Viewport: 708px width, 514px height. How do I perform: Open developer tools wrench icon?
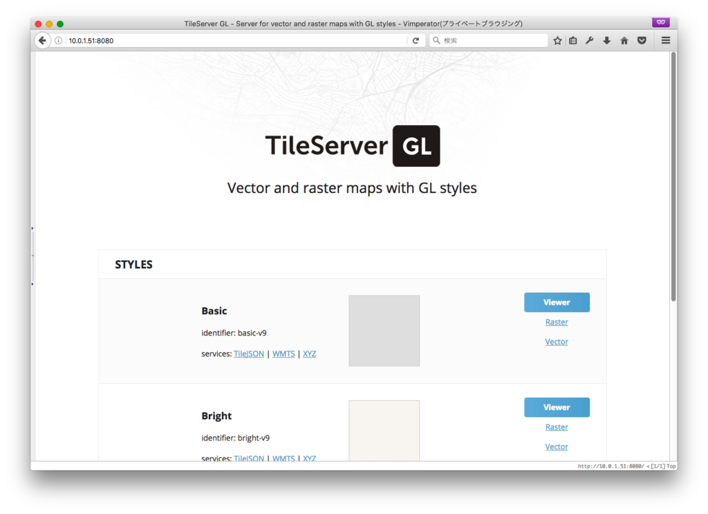pos(590,41)
